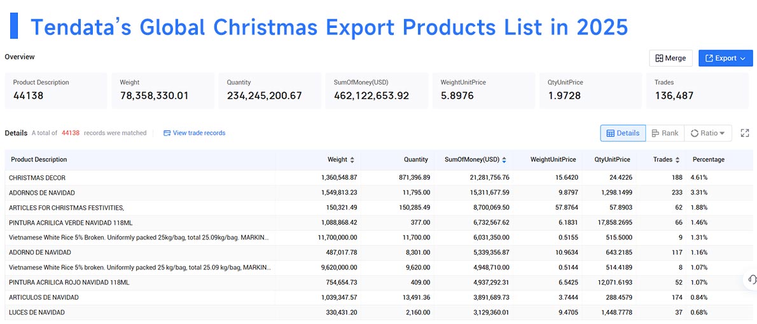Click the Weight overview card 78,358,330.01

[163, 90]
